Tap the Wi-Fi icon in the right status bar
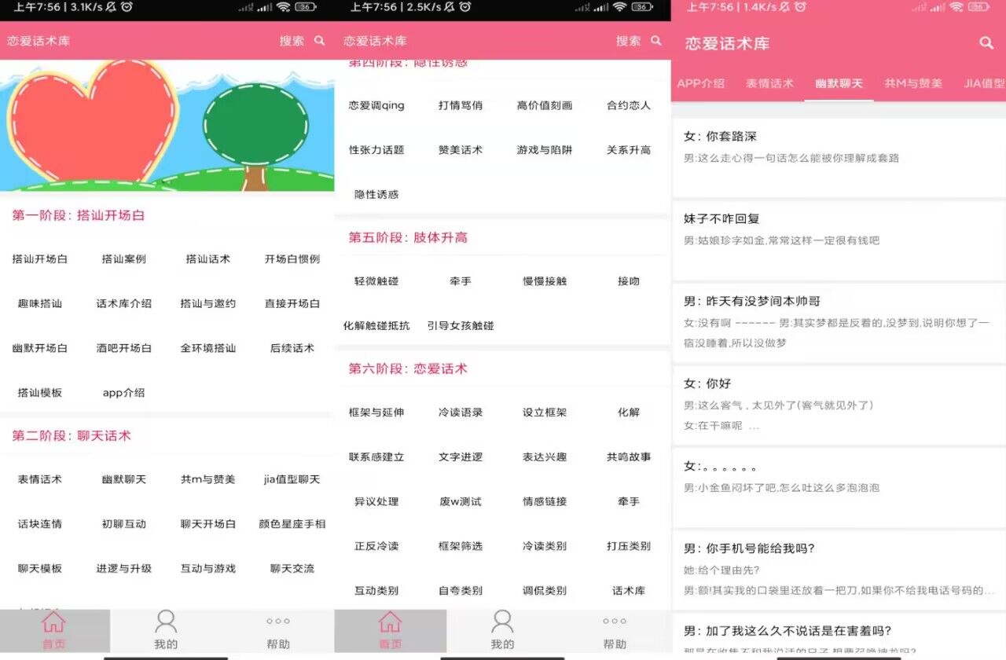The width and height of the screenshot is (1006, 660). [x=956, y=7]
